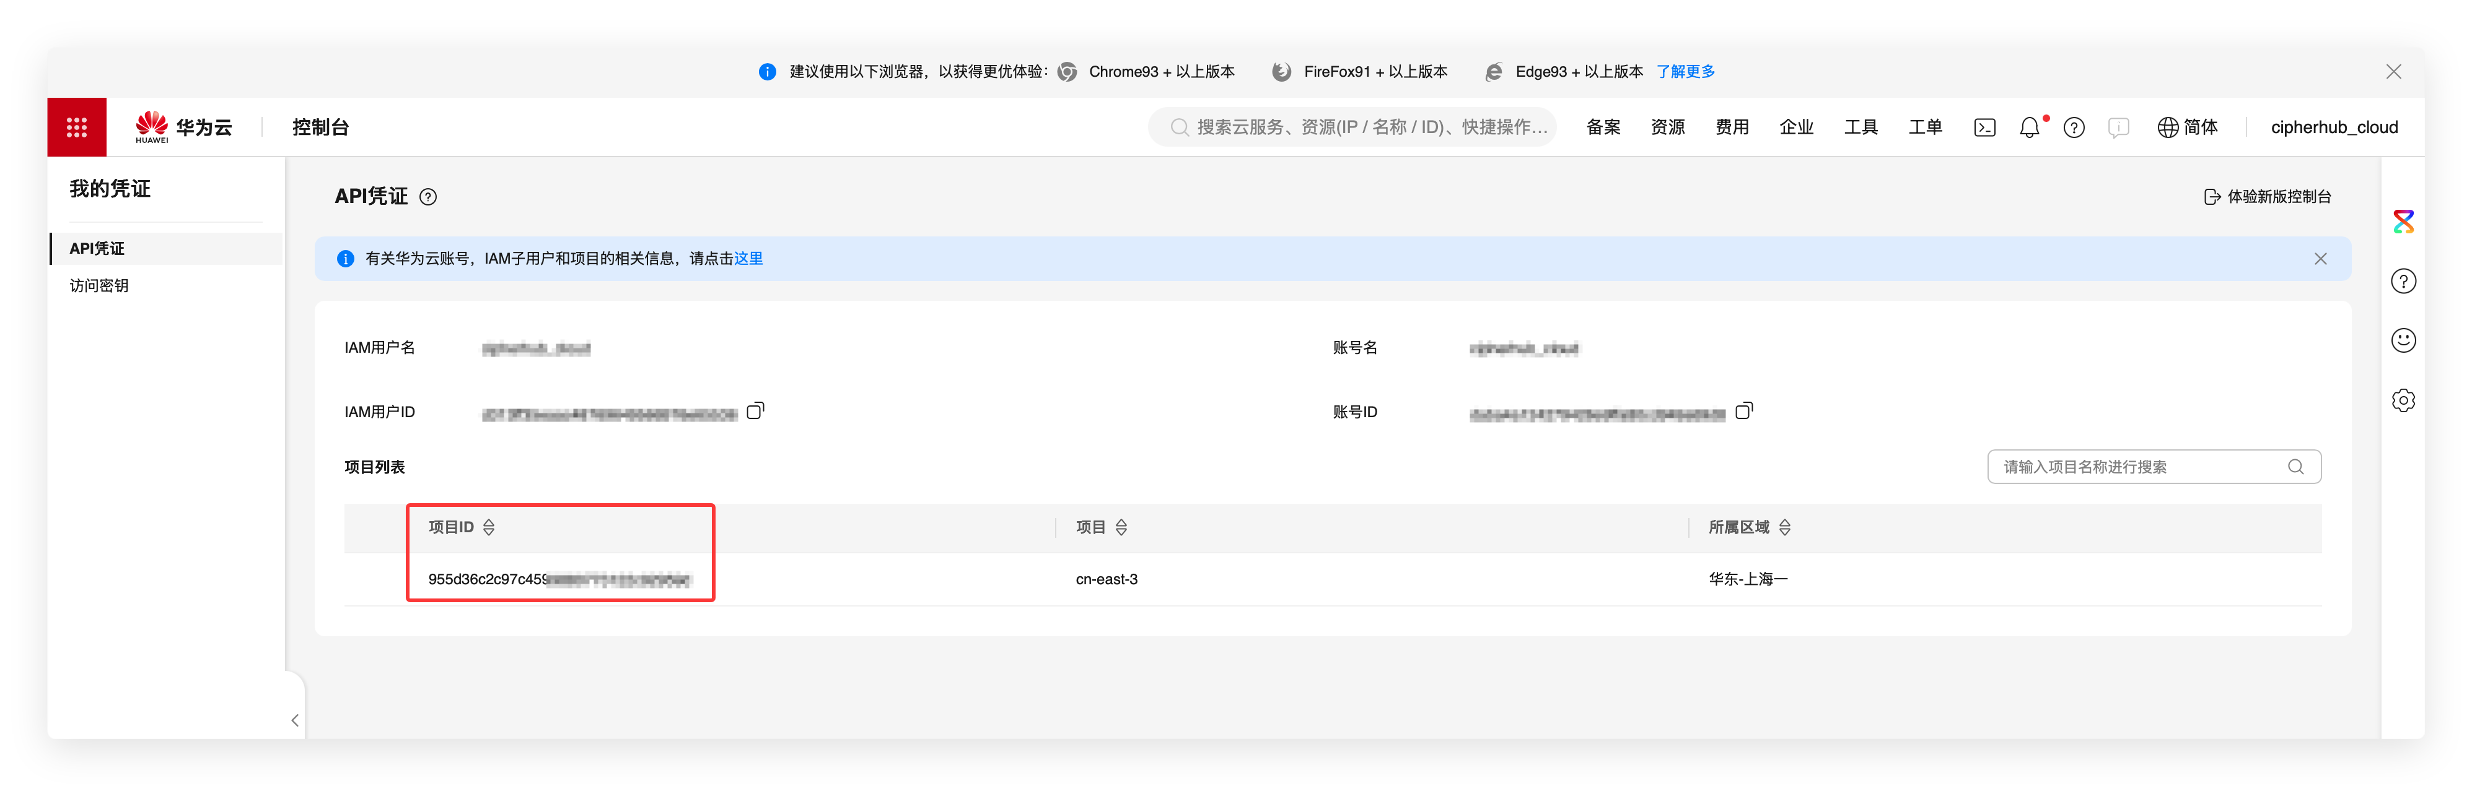Click the help question mark in top bar
Viewport: 2472px width, 786px height.
2074,127
